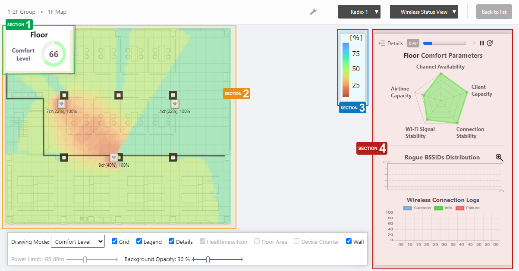Click the 0 AP badge
This screenshot has height=271, width=519.
[x=413, y=43]
